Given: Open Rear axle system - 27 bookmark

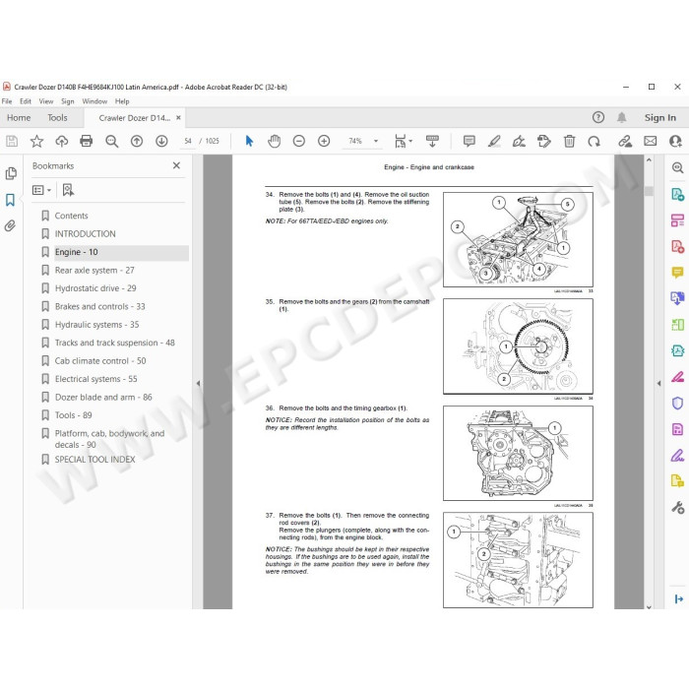Looking at the screenshot, I should tap(94, 271).
